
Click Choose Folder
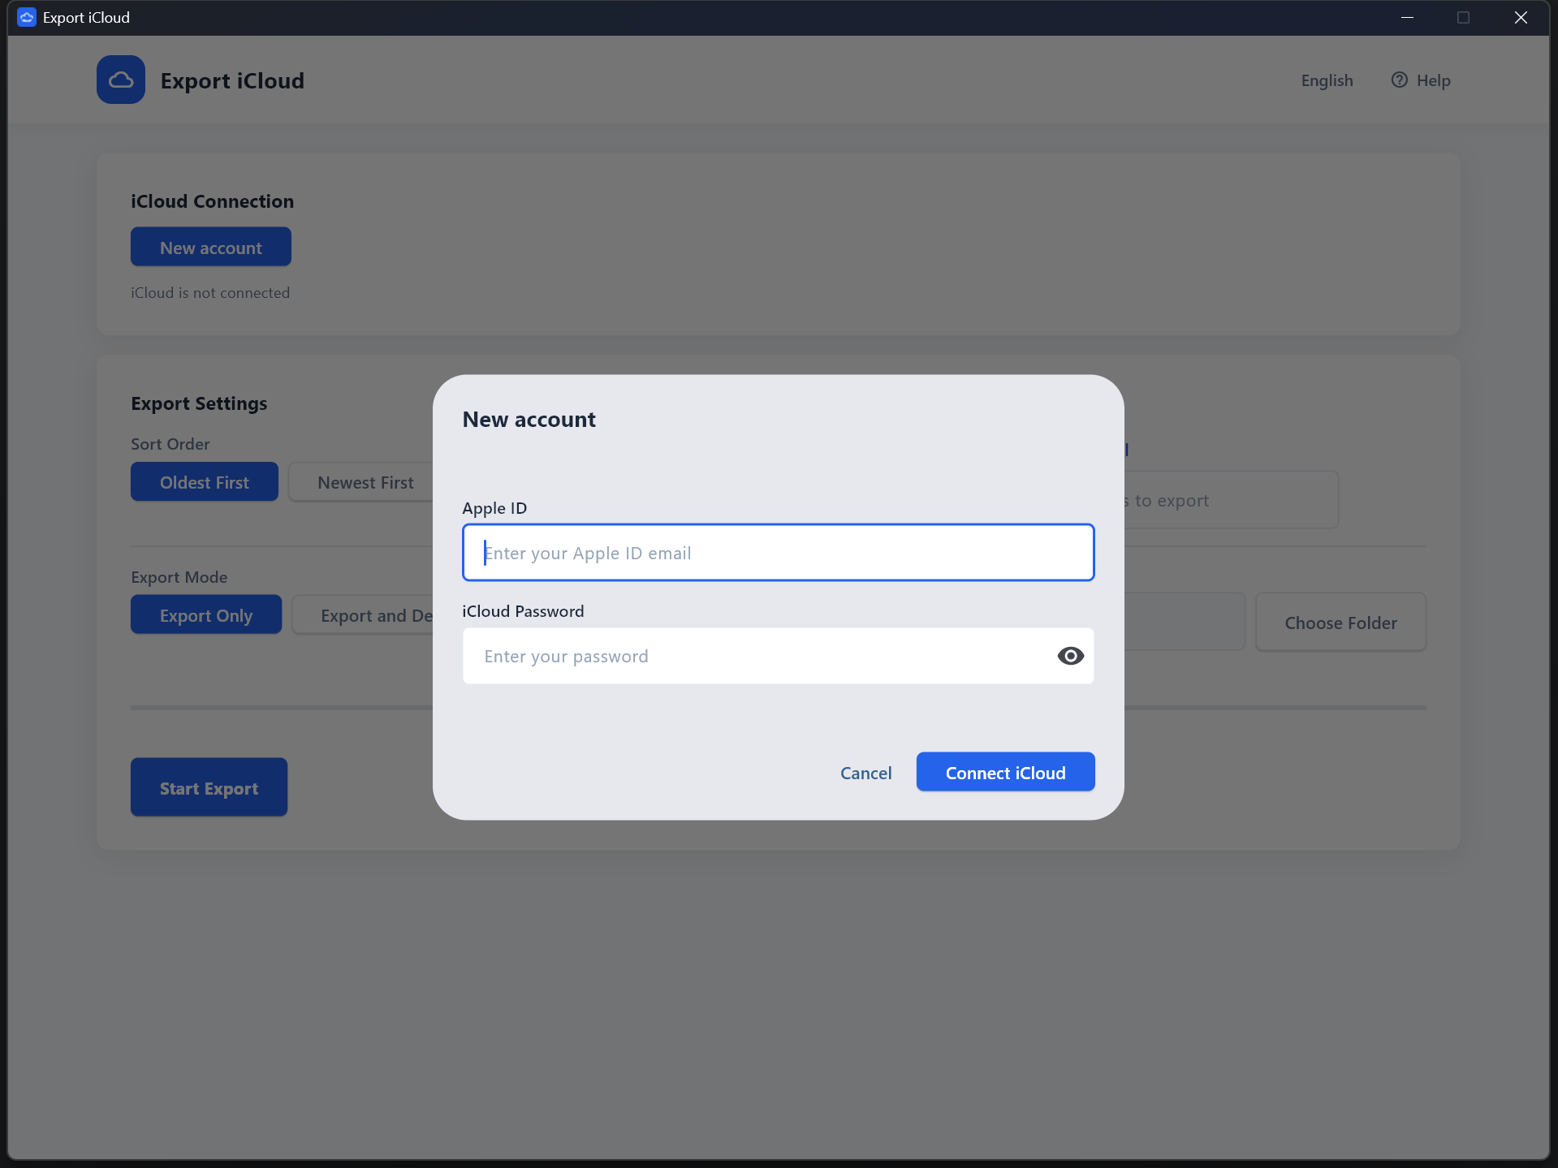pos(1340,622)
